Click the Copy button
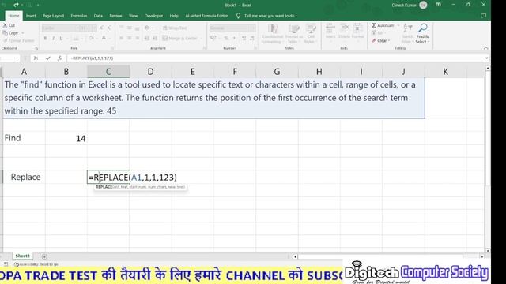506x284 pixels. [x=10, y=33]
